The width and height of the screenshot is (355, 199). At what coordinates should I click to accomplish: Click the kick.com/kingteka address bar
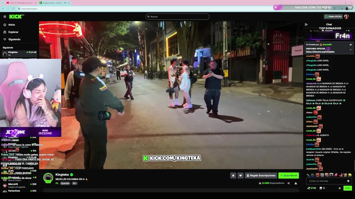tap(29, 9)
